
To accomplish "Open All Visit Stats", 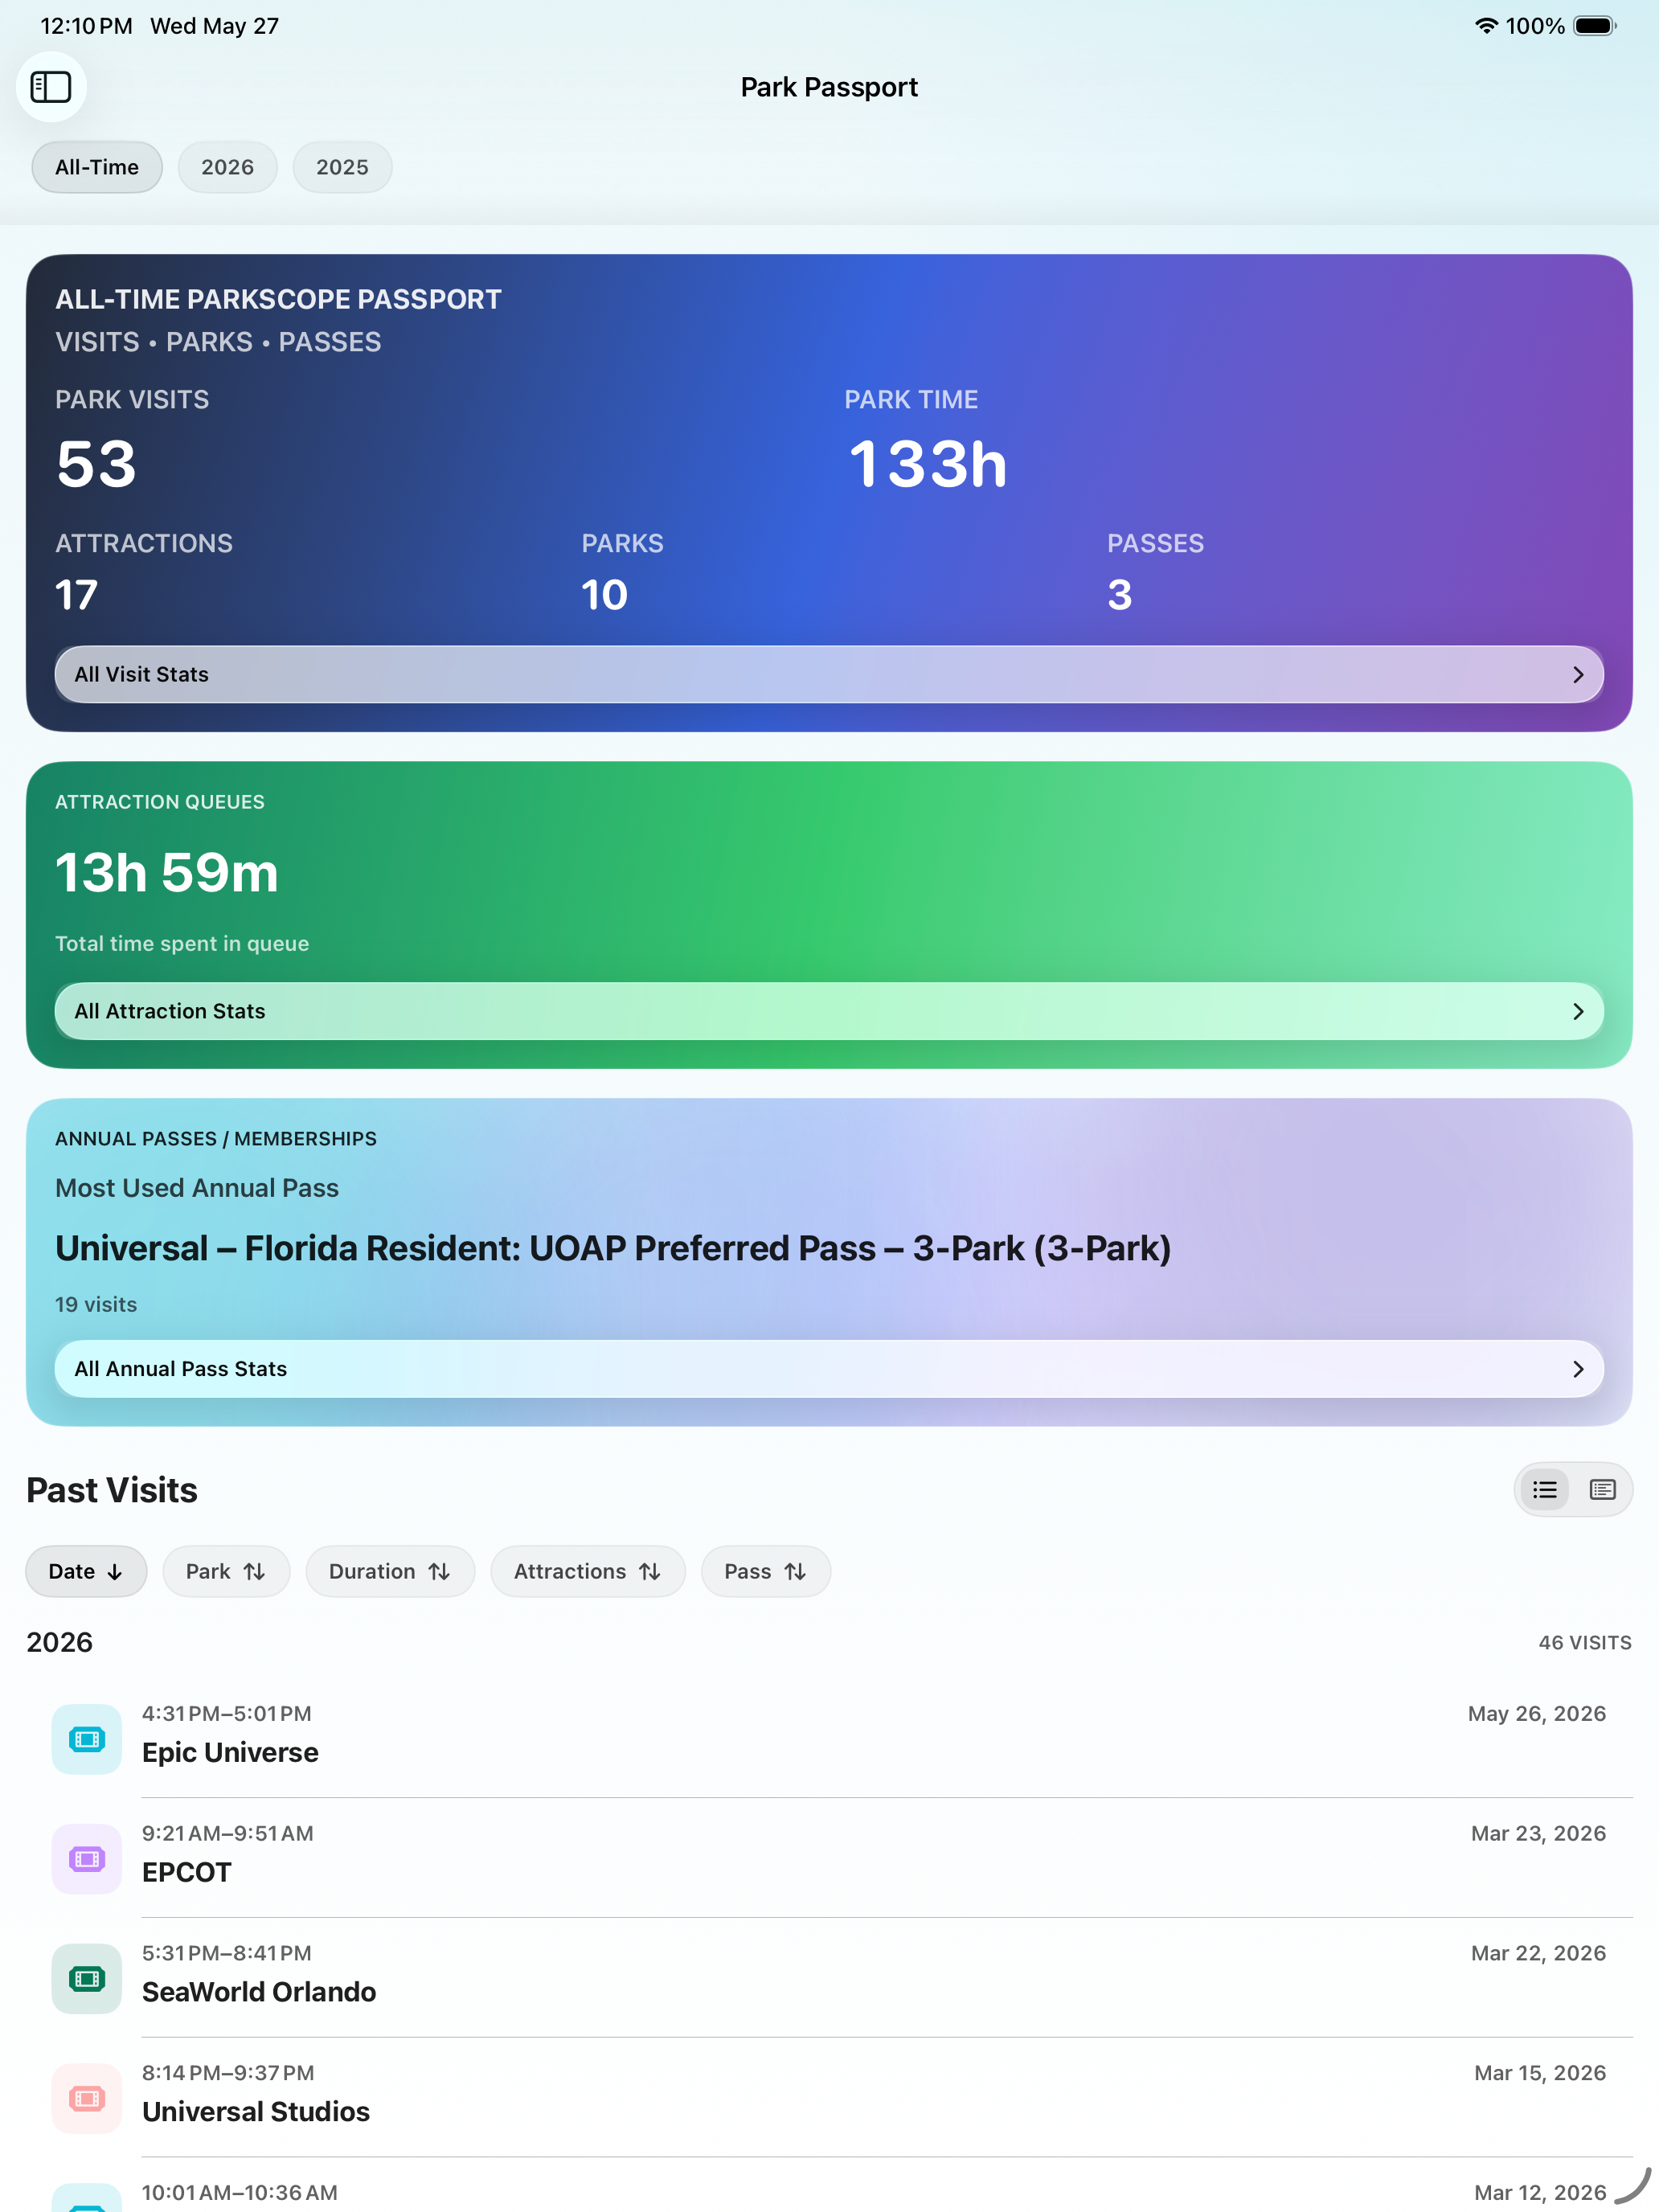I will pos(829,674).
